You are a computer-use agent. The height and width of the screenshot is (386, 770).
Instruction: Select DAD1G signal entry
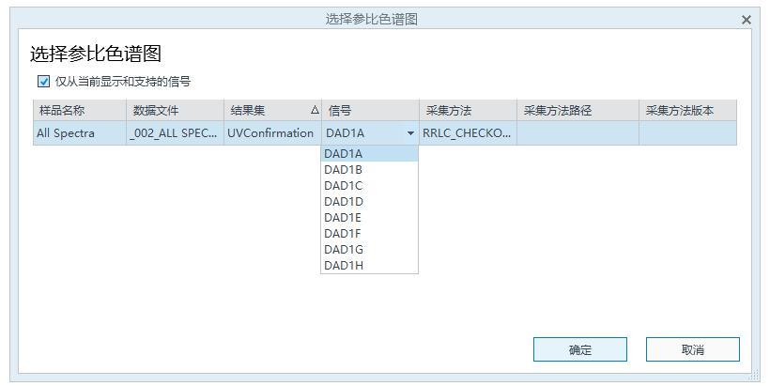(369, 250)
